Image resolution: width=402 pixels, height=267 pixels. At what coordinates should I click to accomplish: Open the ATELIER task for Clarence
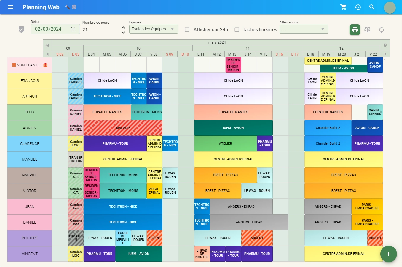[226, 144]
